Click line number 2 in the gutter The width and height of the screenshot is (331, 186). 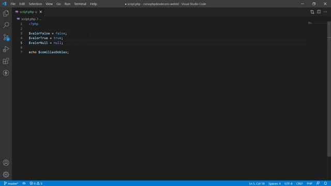[x=21, y=29]
